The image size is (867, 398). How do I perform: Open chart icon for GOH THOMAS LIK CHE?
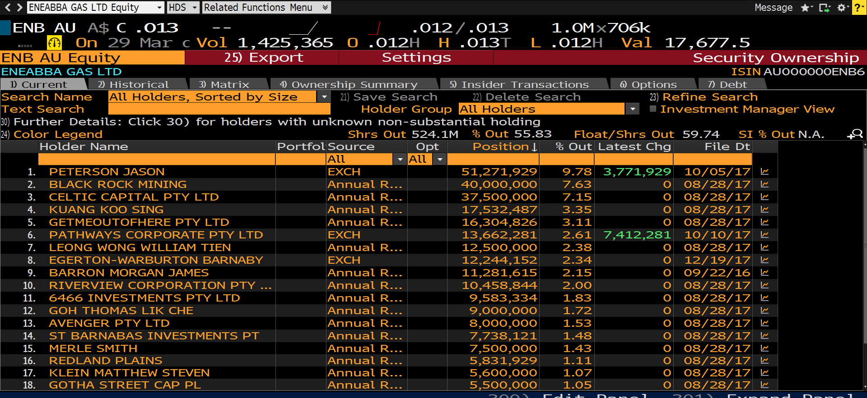pos(764,311)
